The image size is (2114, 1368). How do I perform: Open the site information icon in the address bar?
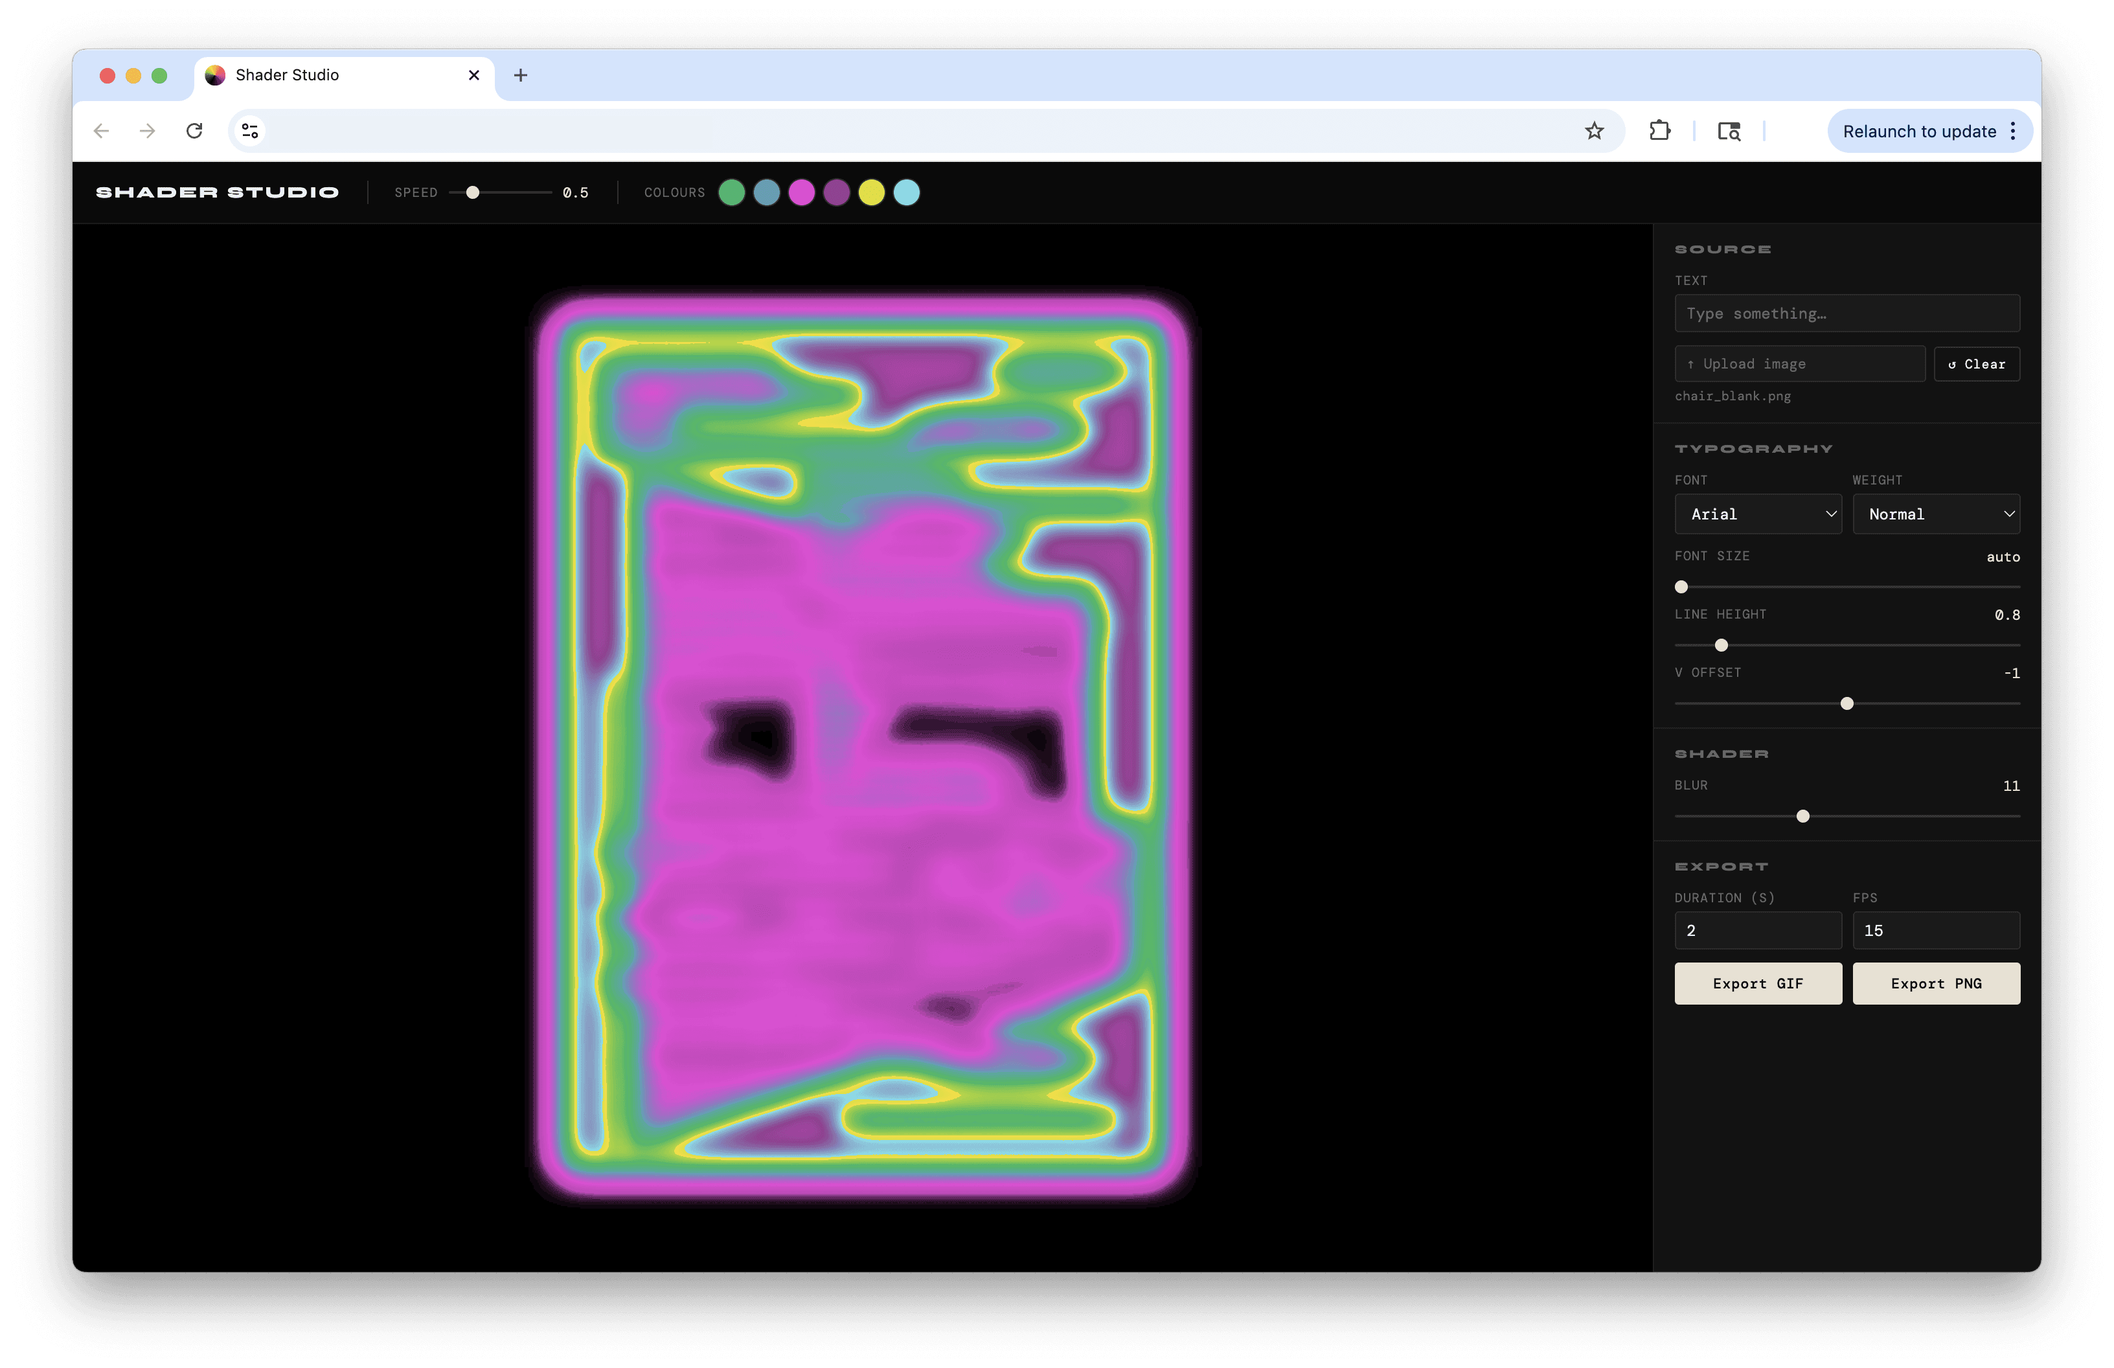(x=251, y=131)
